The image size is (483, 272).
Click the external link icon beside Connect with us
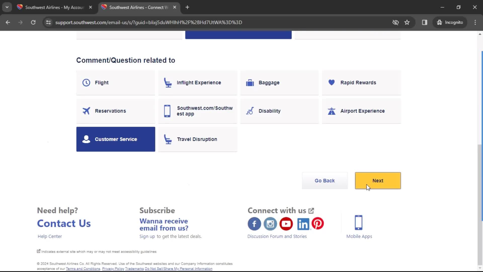coord(311,211)
